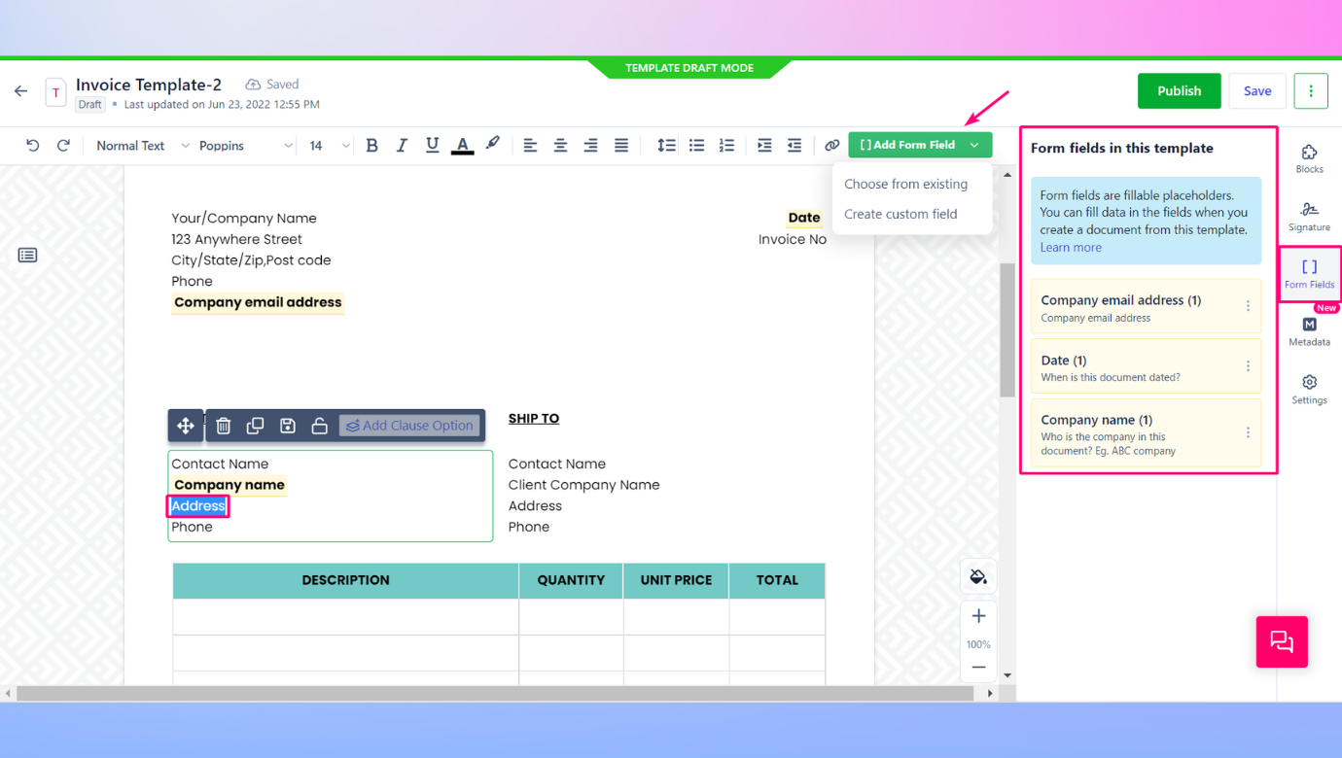Viewport: 1342px width, 758px height.
Task: Open the Poppins font dropdown
Action: 245,146
